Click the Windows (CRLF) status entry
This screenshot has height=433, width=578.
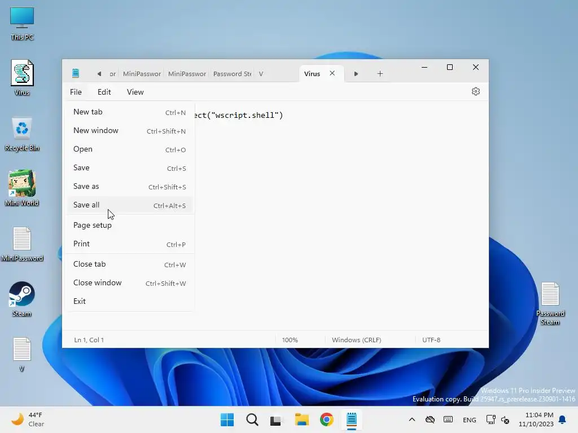pyautogui.click(x=357, y=340)
